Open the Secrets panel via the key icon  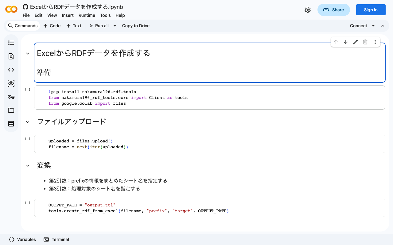(11, 97)
